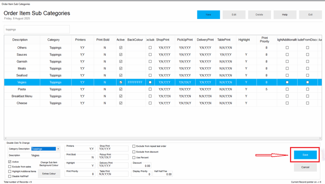This screenshot has width=325, height=184.
Task: Click the Discount field showing 0.00
Action: (141, 166)
